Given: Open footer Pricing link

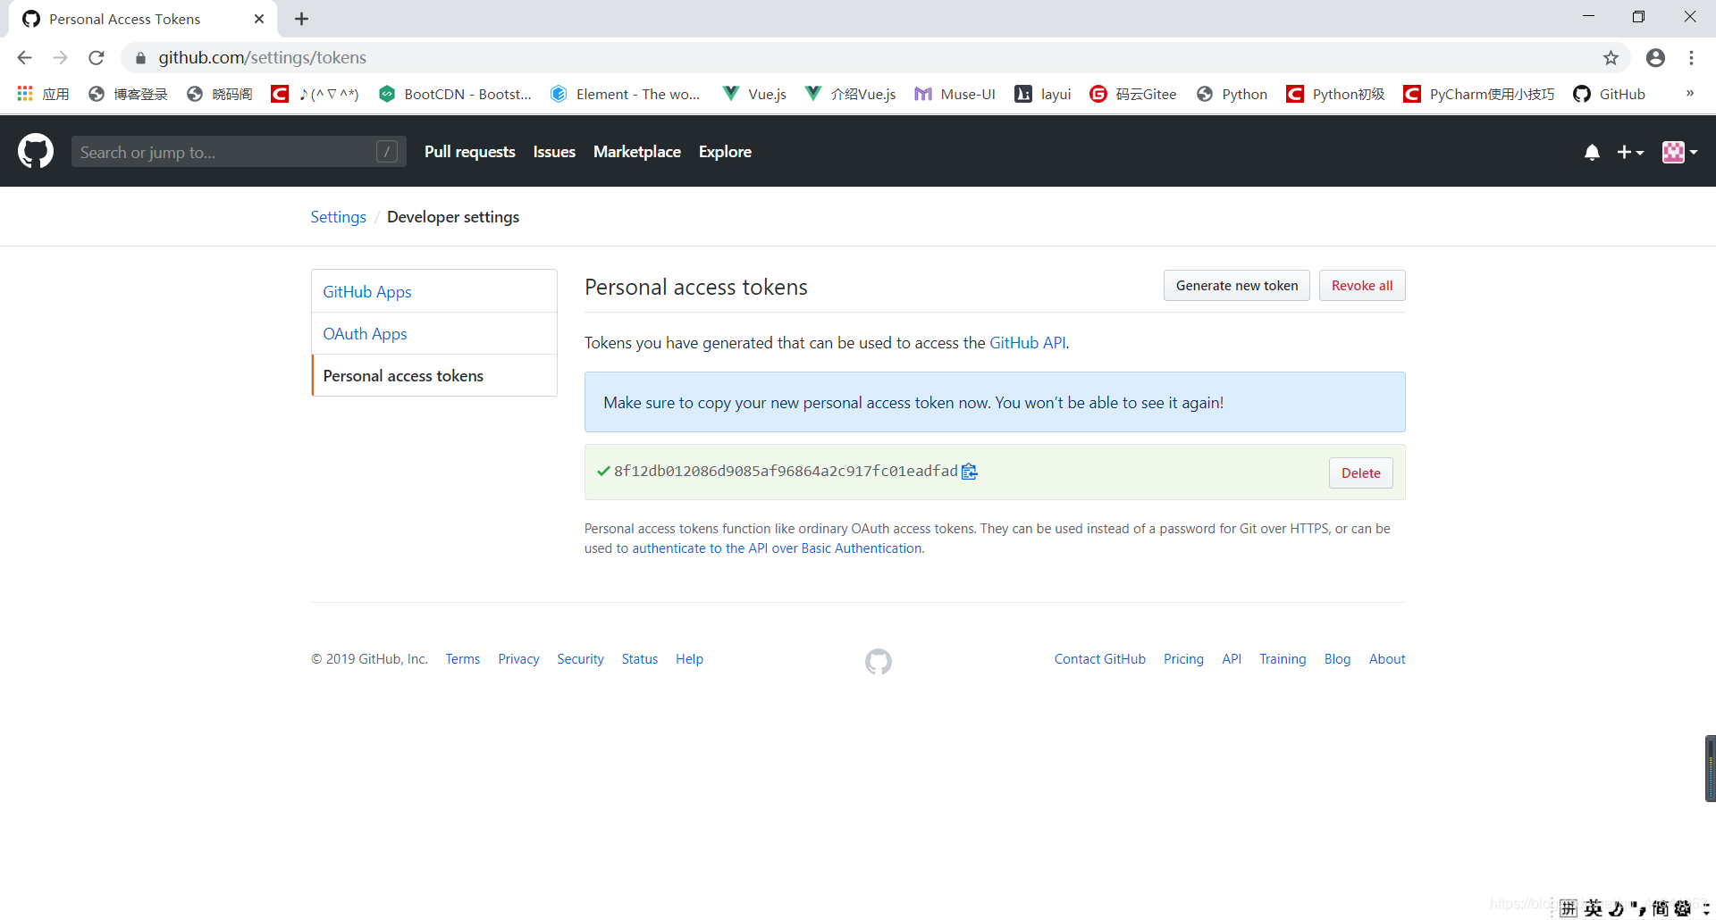Looking at the screenshot, I should click(x=1183, y=659).
